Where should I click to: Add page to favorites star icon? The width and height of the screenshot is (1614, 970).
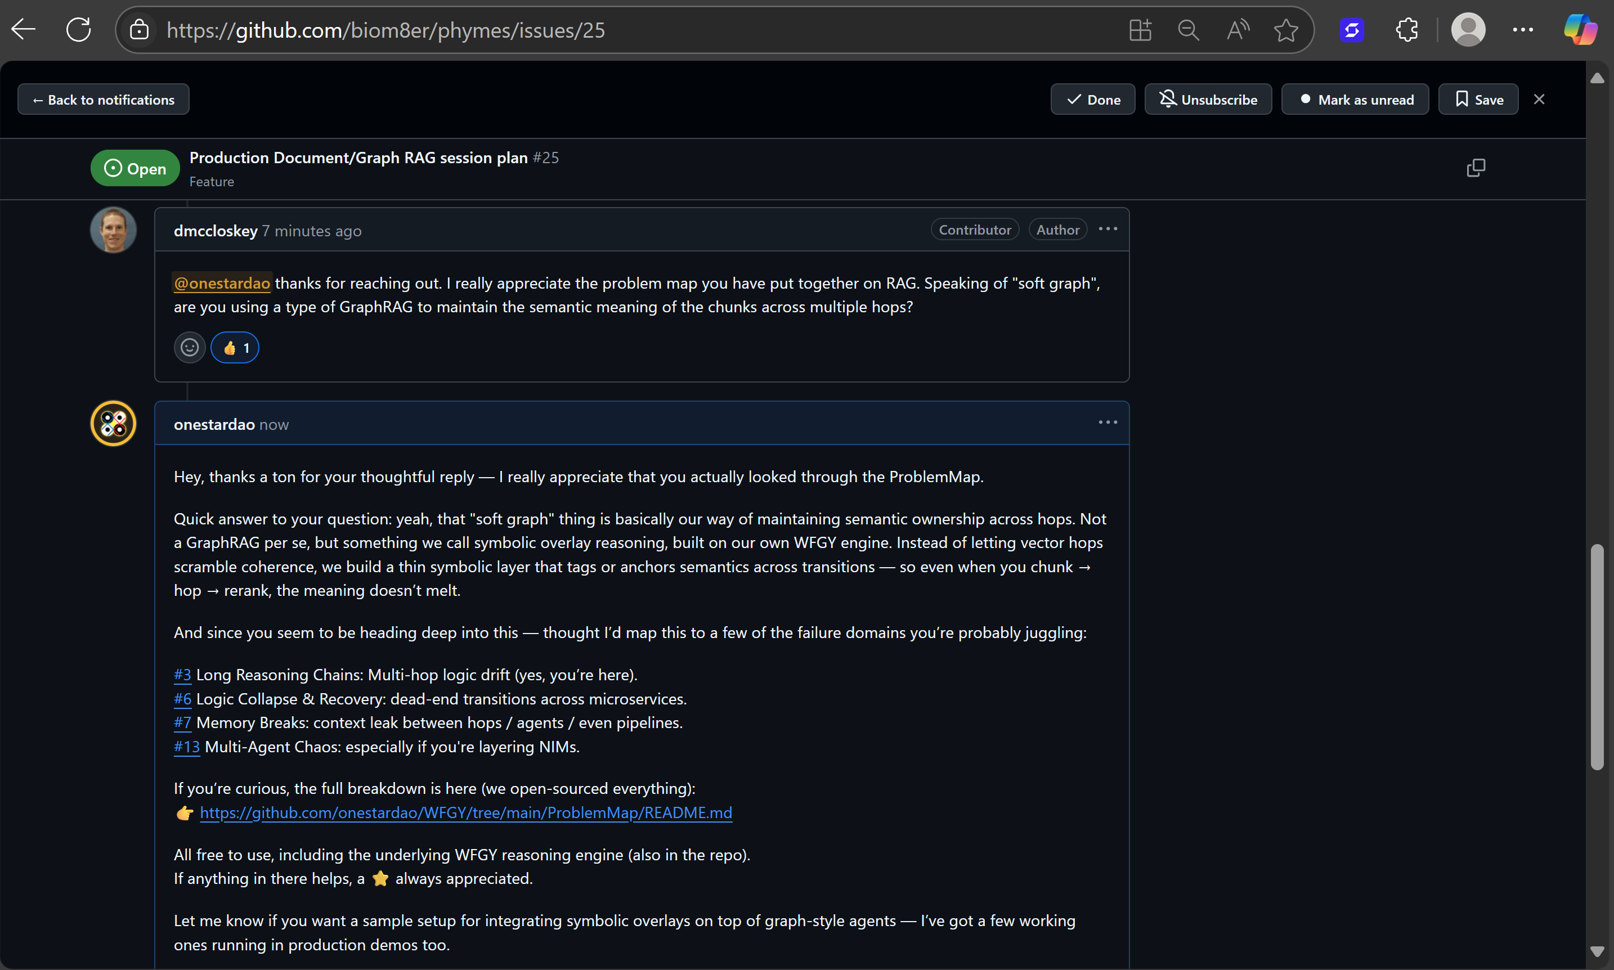pyautogui.click(x=1285, y=29)
